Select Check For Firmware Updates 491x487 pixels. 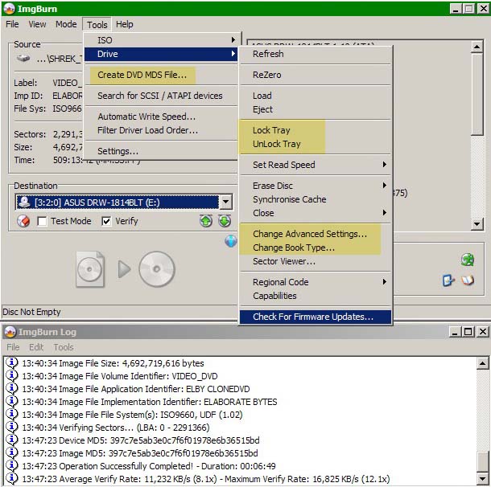pyautogui.click(x=316, y=317)
